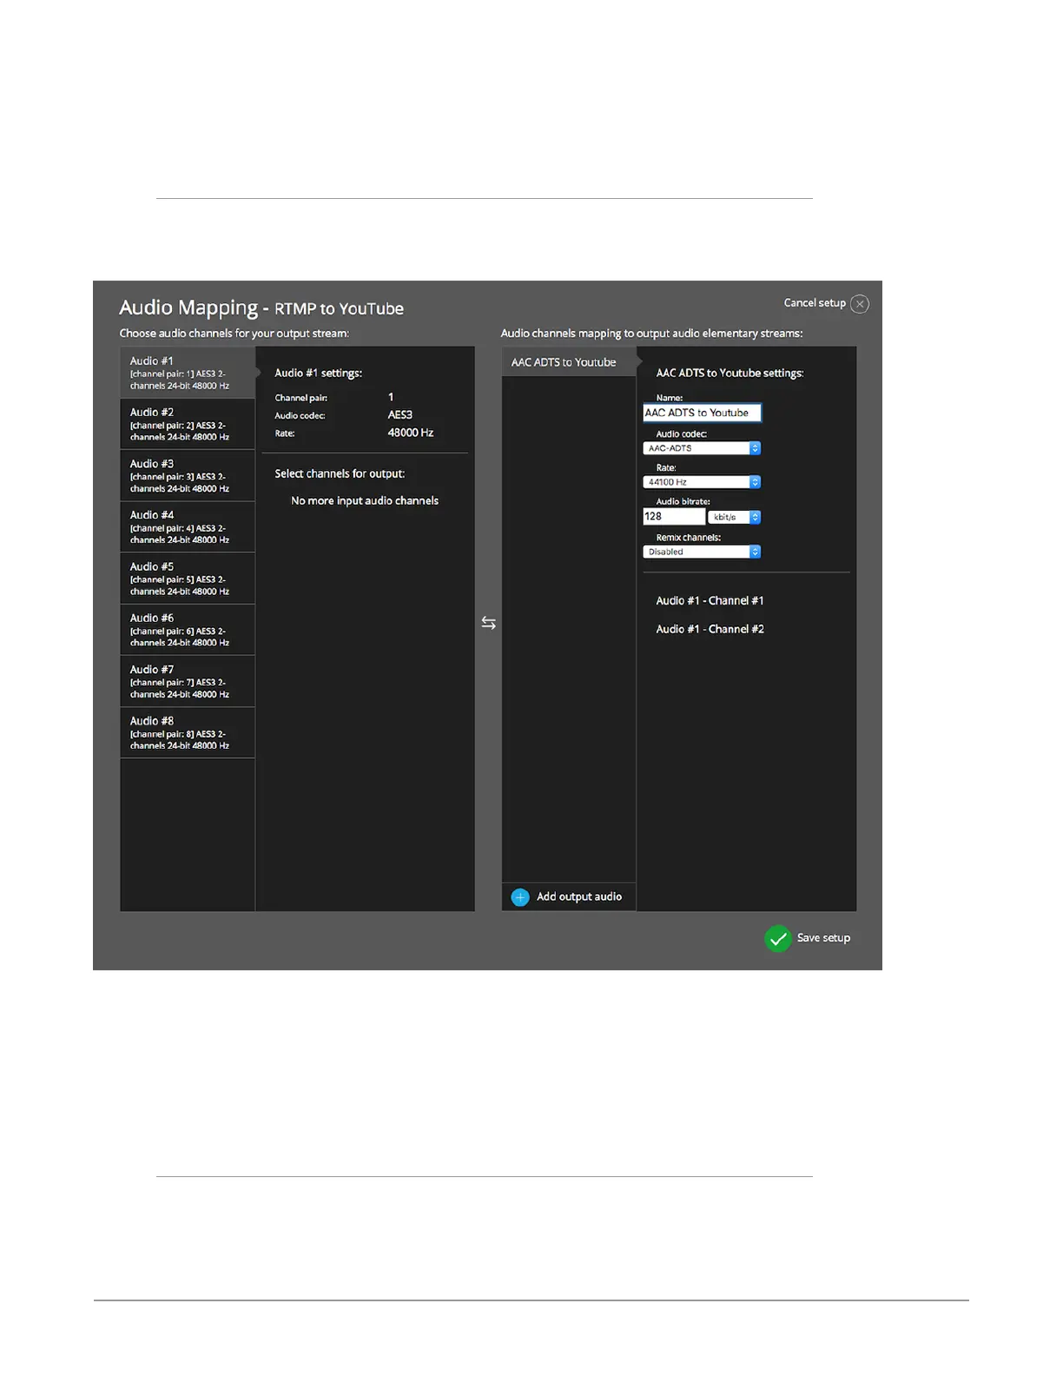1063x1376 pixels.
Task: Click the 'Select channels for output:' label
Action: (x=340, y=474)
